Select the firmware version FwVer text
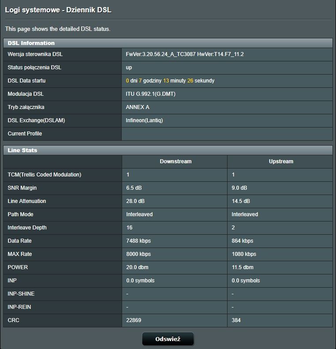This screenshot has width=336, height=349. (184, 54)
